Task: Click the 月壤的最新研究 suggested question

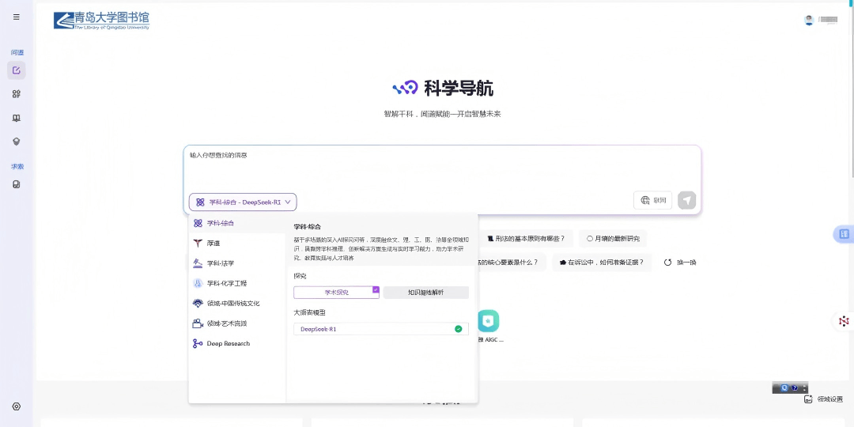Action: 614,238
